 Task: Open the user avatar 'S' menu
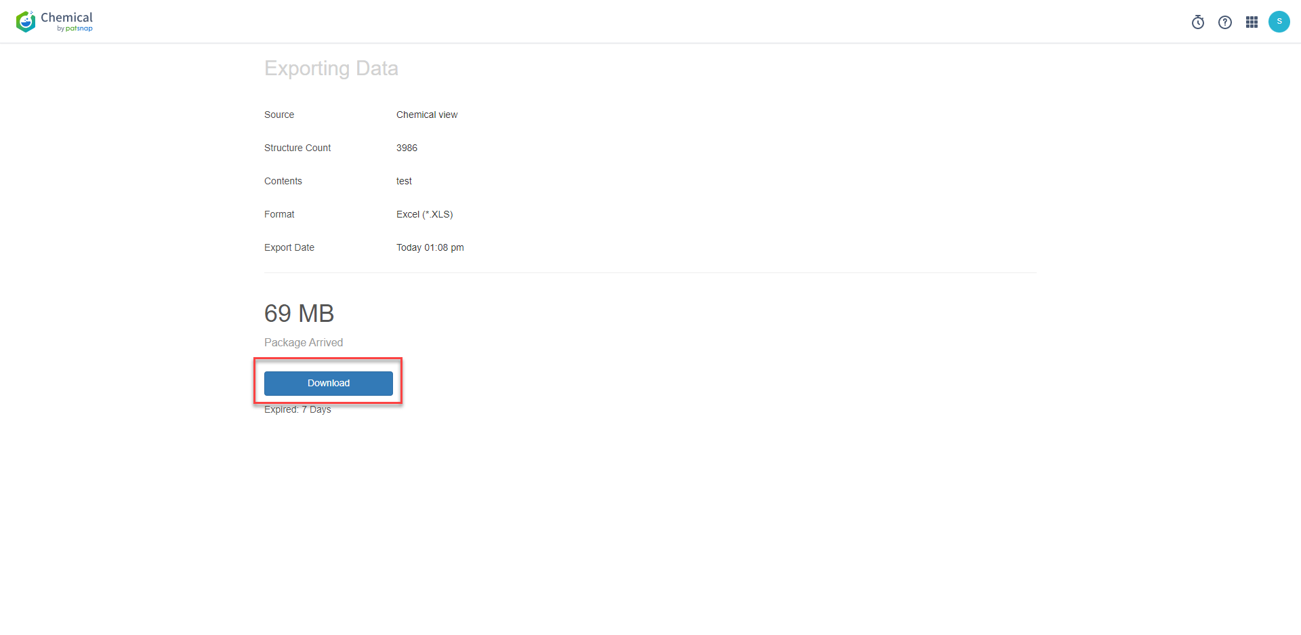(1279, 22)
